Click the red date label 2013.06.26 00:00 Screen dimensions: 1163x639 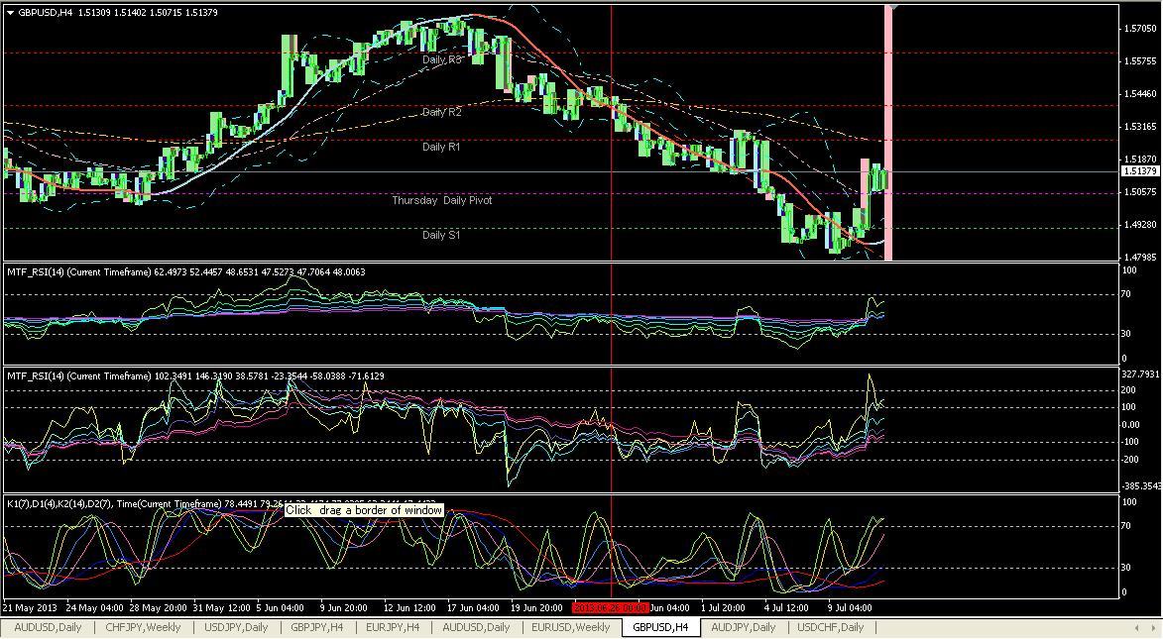coord(611,608)
